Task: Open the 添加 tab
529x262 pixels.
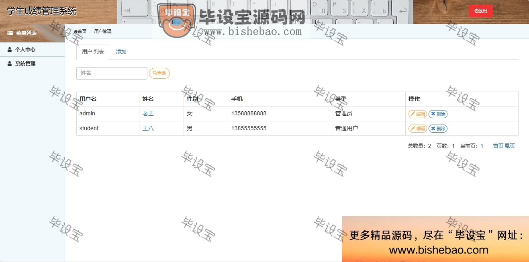Action: 121,52
